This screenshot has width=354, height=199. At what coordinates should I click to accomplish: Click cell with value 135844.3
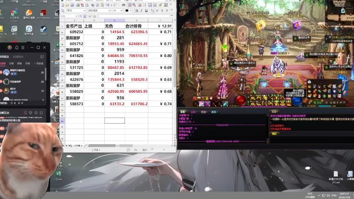pyautogui.click(x=114, y=80)
